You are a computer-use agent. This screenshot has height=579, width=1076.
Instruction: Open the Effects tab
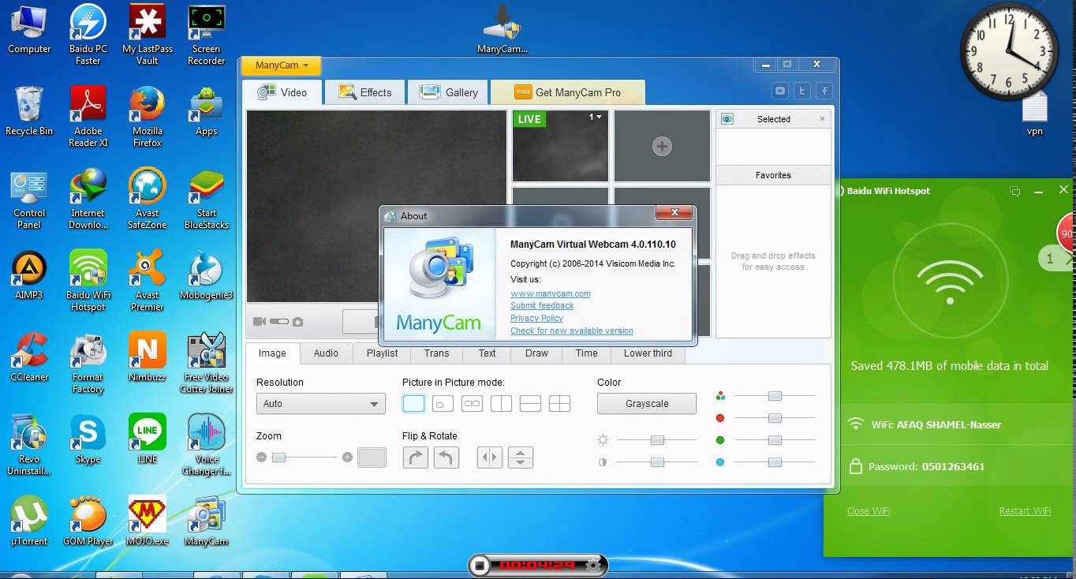coord(364,92)
